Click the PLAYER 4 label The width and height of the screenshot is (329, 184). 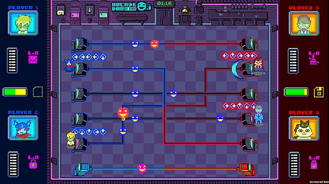304,113
